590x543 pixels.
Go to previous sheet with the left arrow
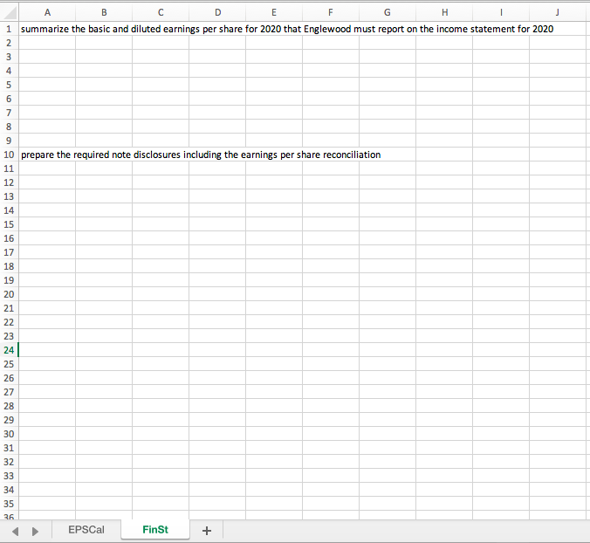[x=16, y=532]
